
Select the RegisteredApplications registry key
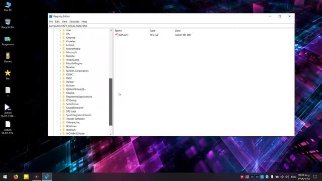click(x=79, y=97)
